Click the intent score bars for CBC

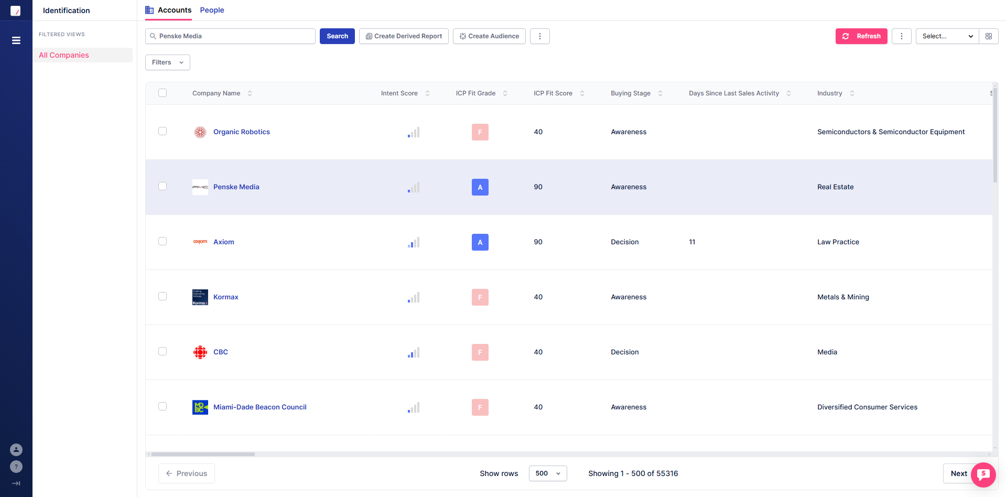414,352
